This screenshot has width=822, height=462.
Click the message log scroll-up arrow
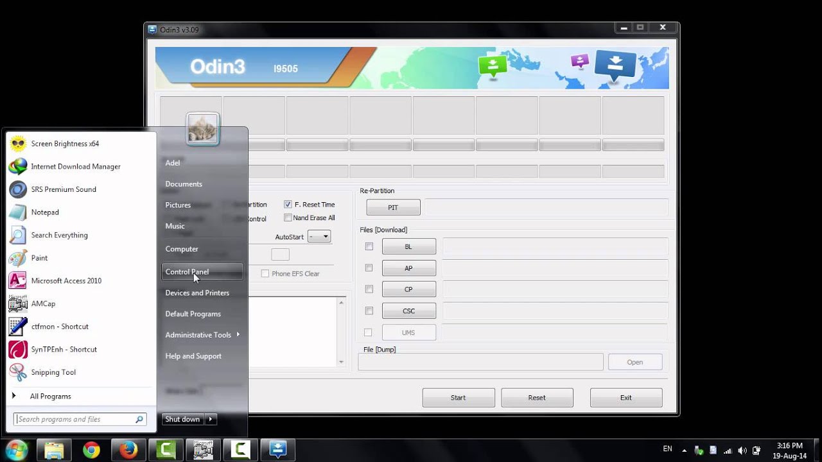pos(341,302)
